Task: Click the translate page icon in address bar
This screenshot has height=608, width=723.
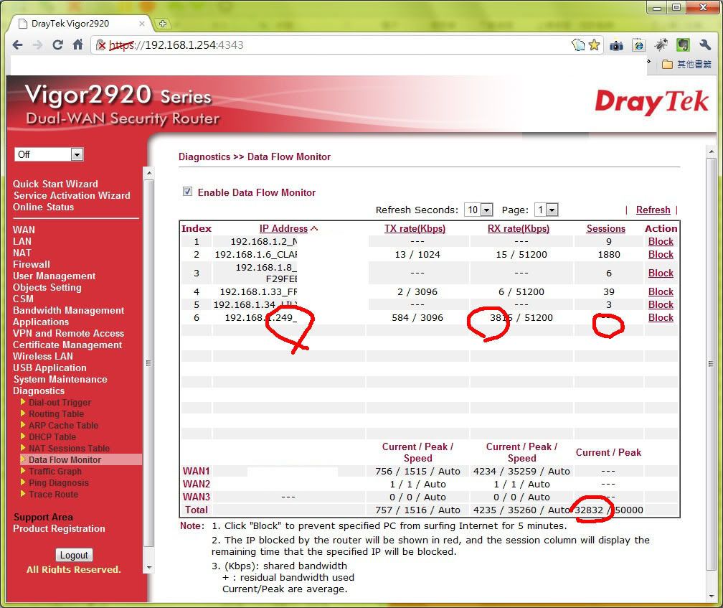Action: click(578, 45)
